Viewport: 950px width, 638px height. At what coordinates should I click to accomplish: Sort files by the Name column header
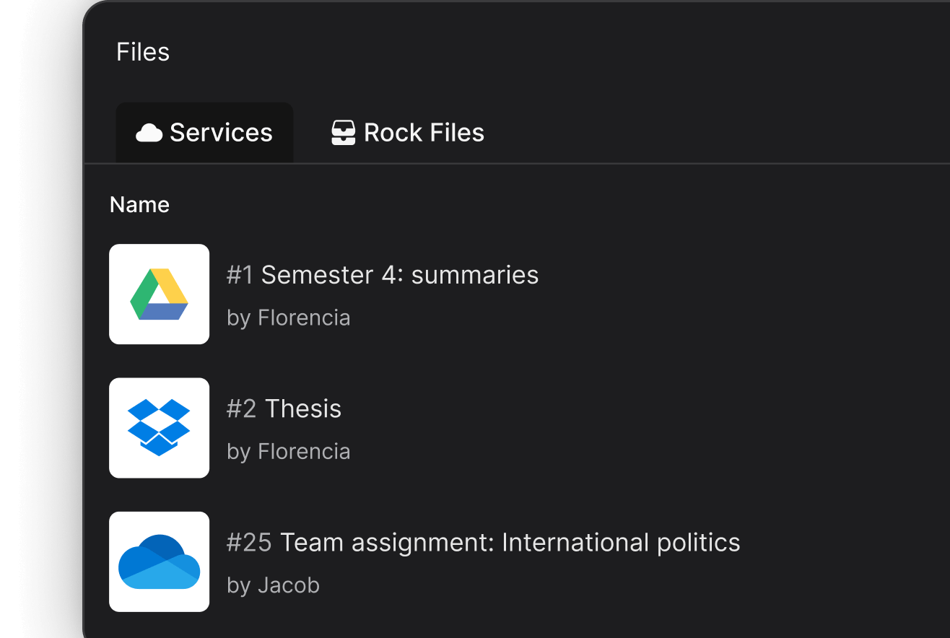[139, 204]
